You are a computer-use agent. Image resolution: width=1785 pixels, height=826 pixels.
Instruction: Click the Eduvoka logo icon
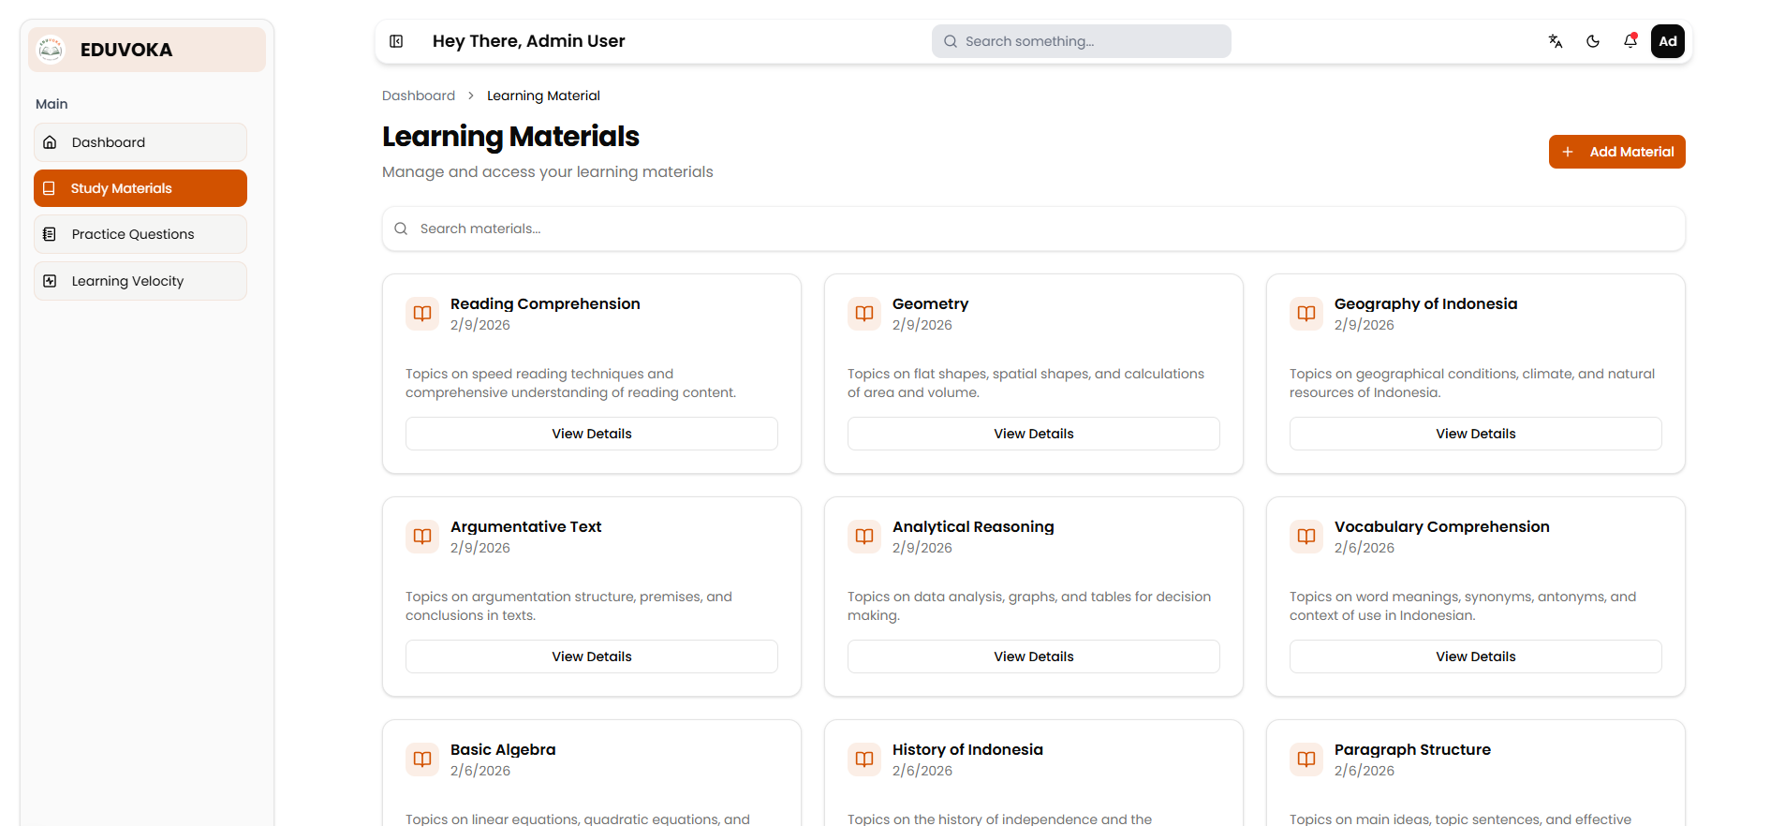point(51,50)
